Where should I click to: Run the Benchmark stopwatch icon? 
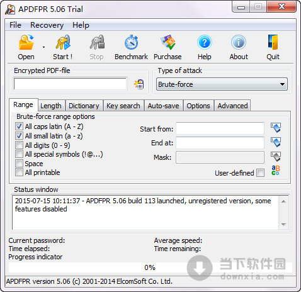[131, 43]
